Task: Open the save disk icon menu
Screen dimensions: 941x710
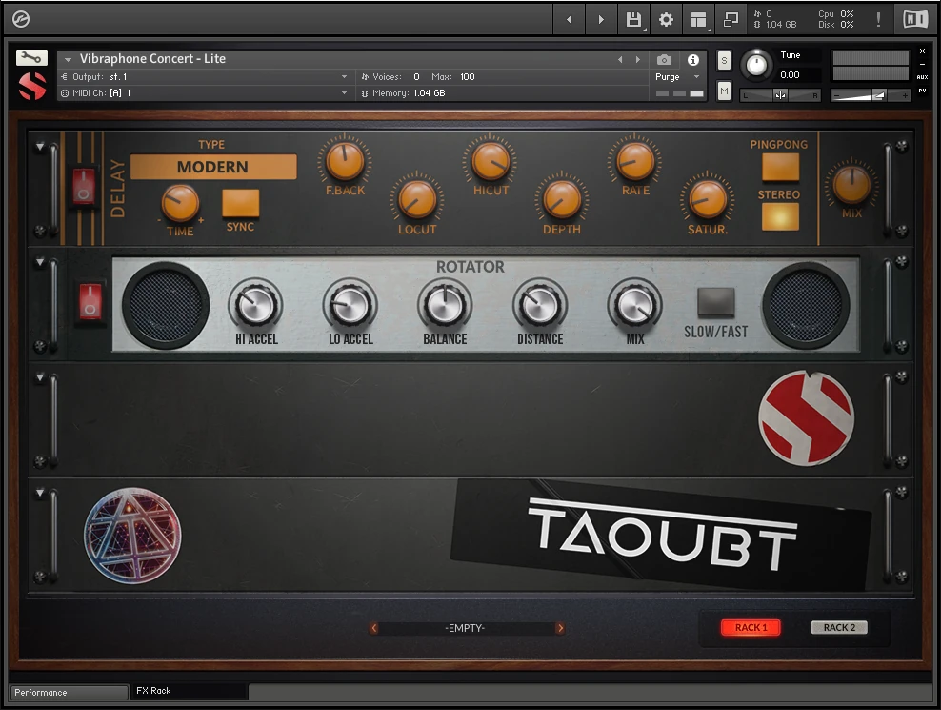Action: [x=632, y=19]
